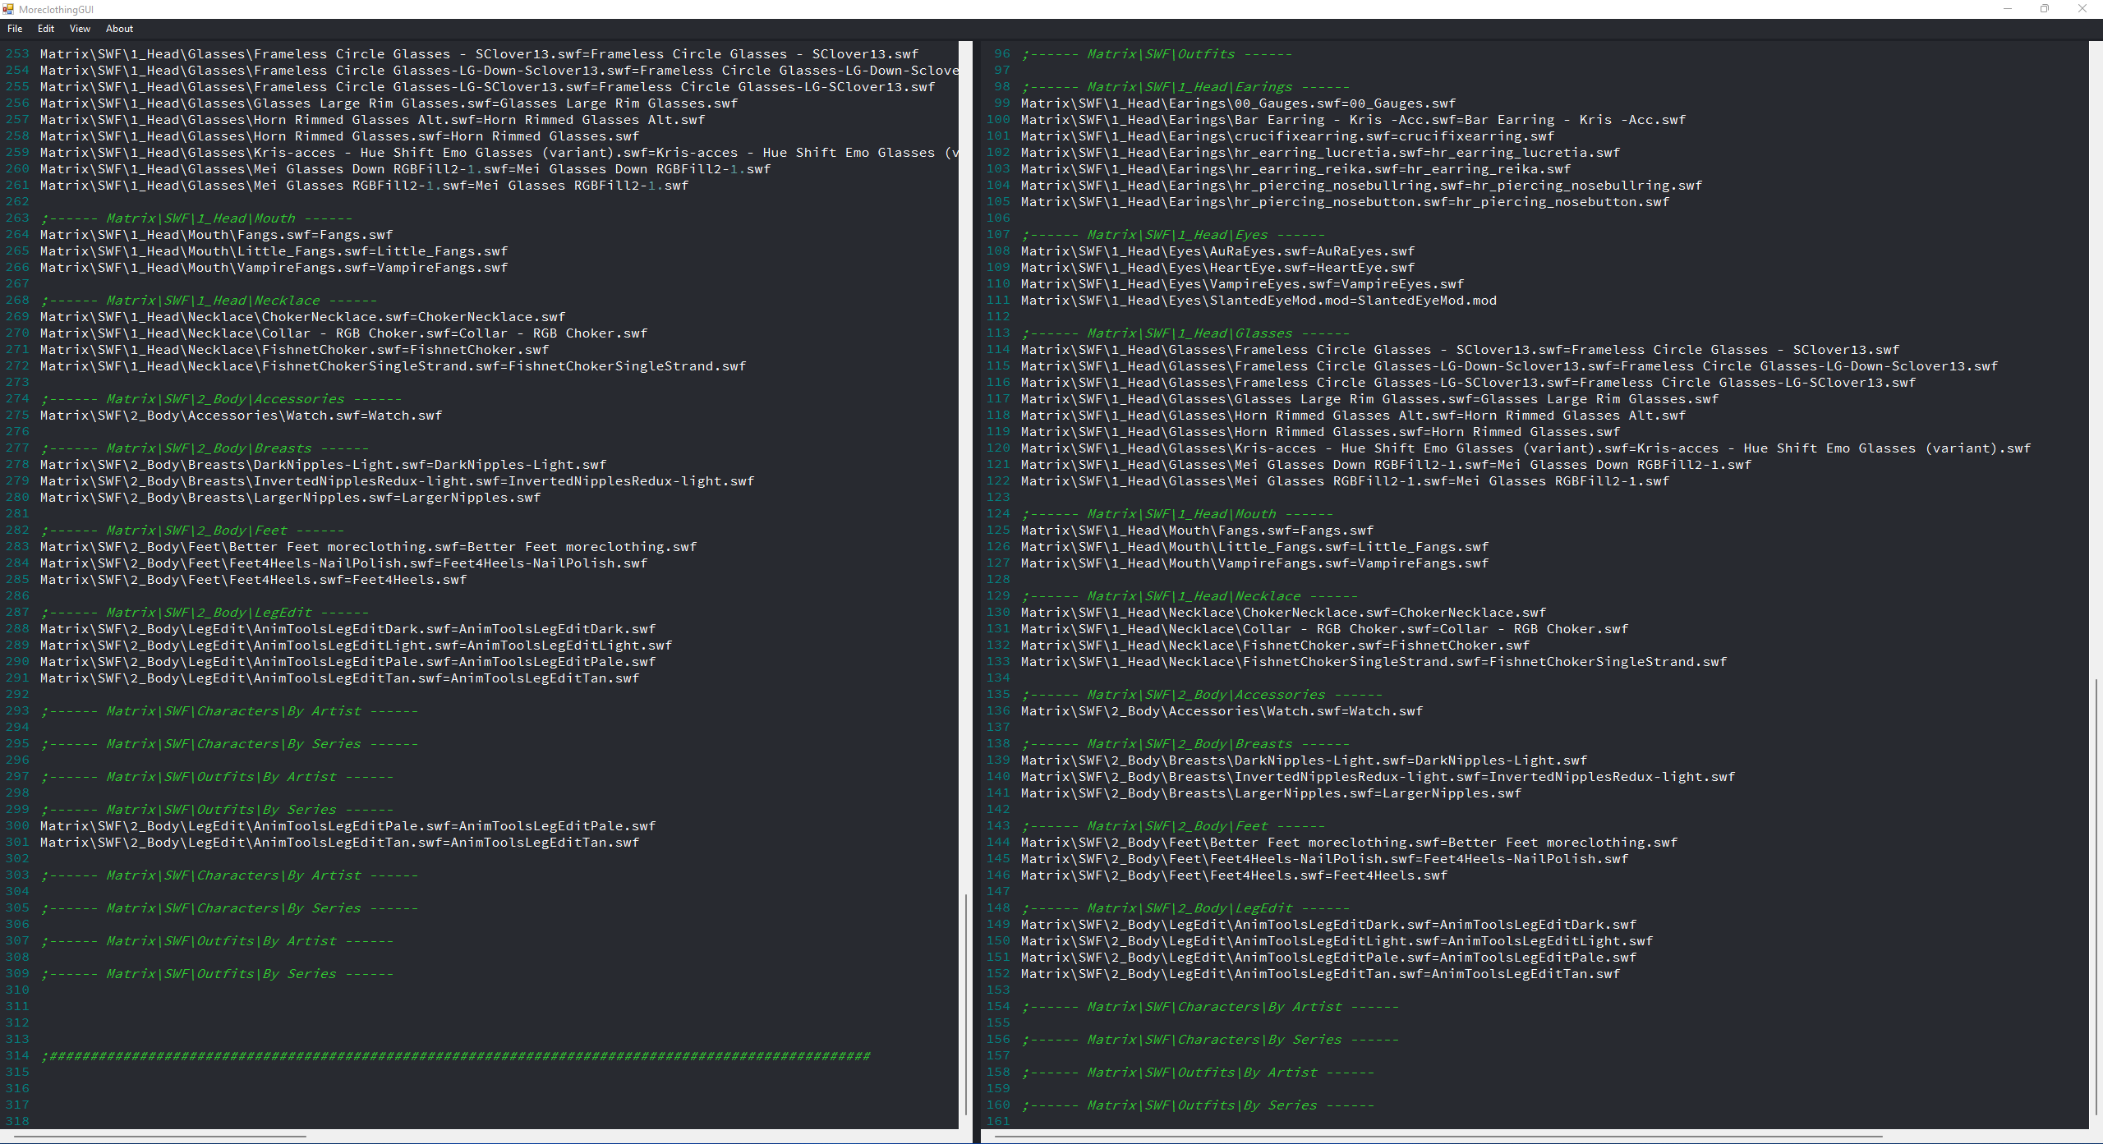Click line number 136 in right pane
The width and height of the screenshot is (2103, 1144).
(998, 711)
